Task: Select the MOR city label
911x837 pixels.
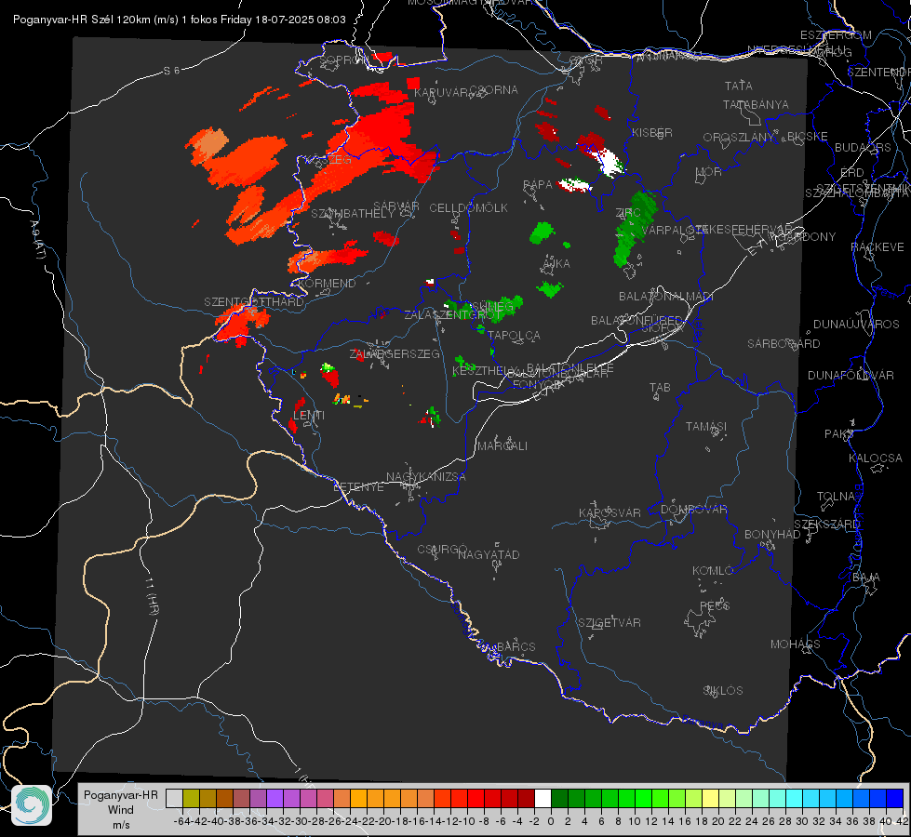Action: click(709, 171)
